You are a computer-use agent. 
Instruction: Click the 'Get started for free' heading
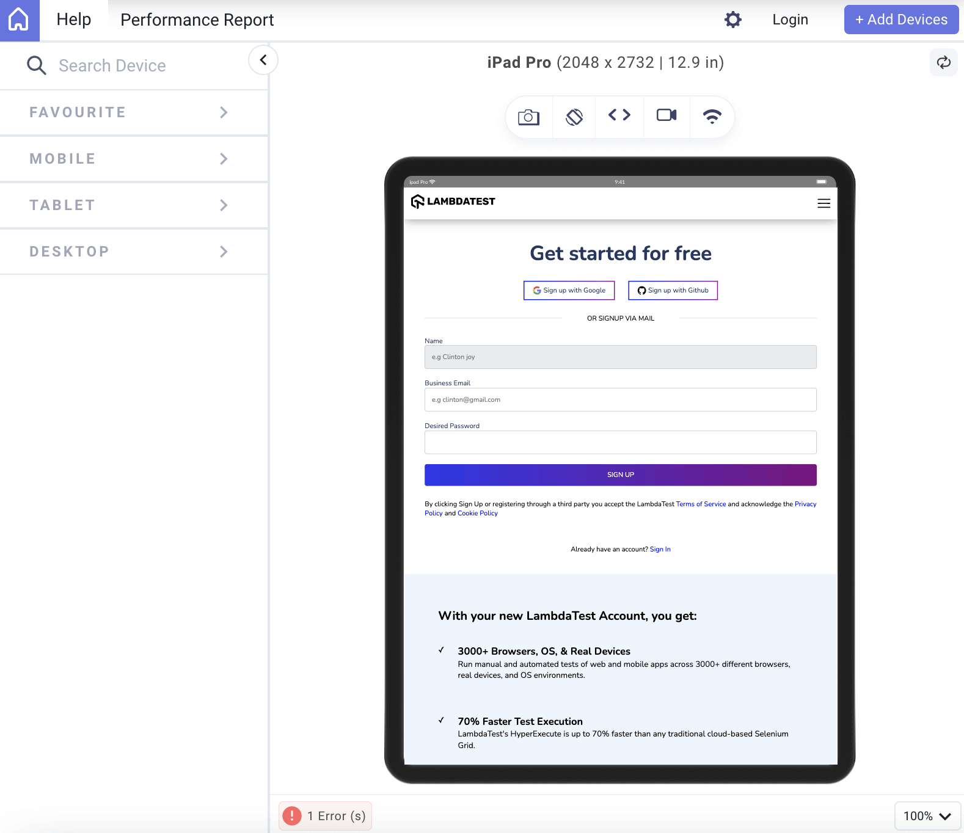click(621, 253)
